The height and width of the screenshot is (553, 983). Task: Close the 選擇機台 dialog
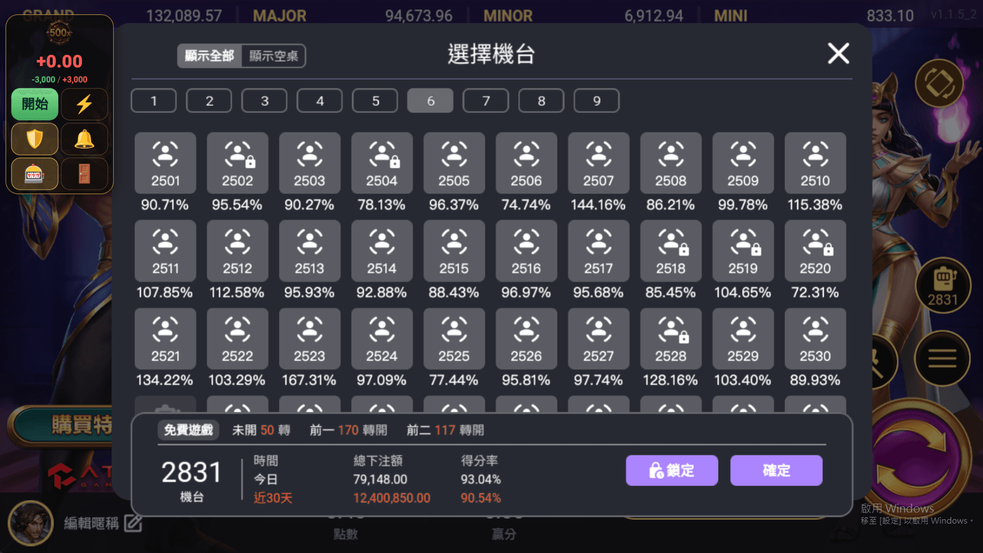pos(838,54)
